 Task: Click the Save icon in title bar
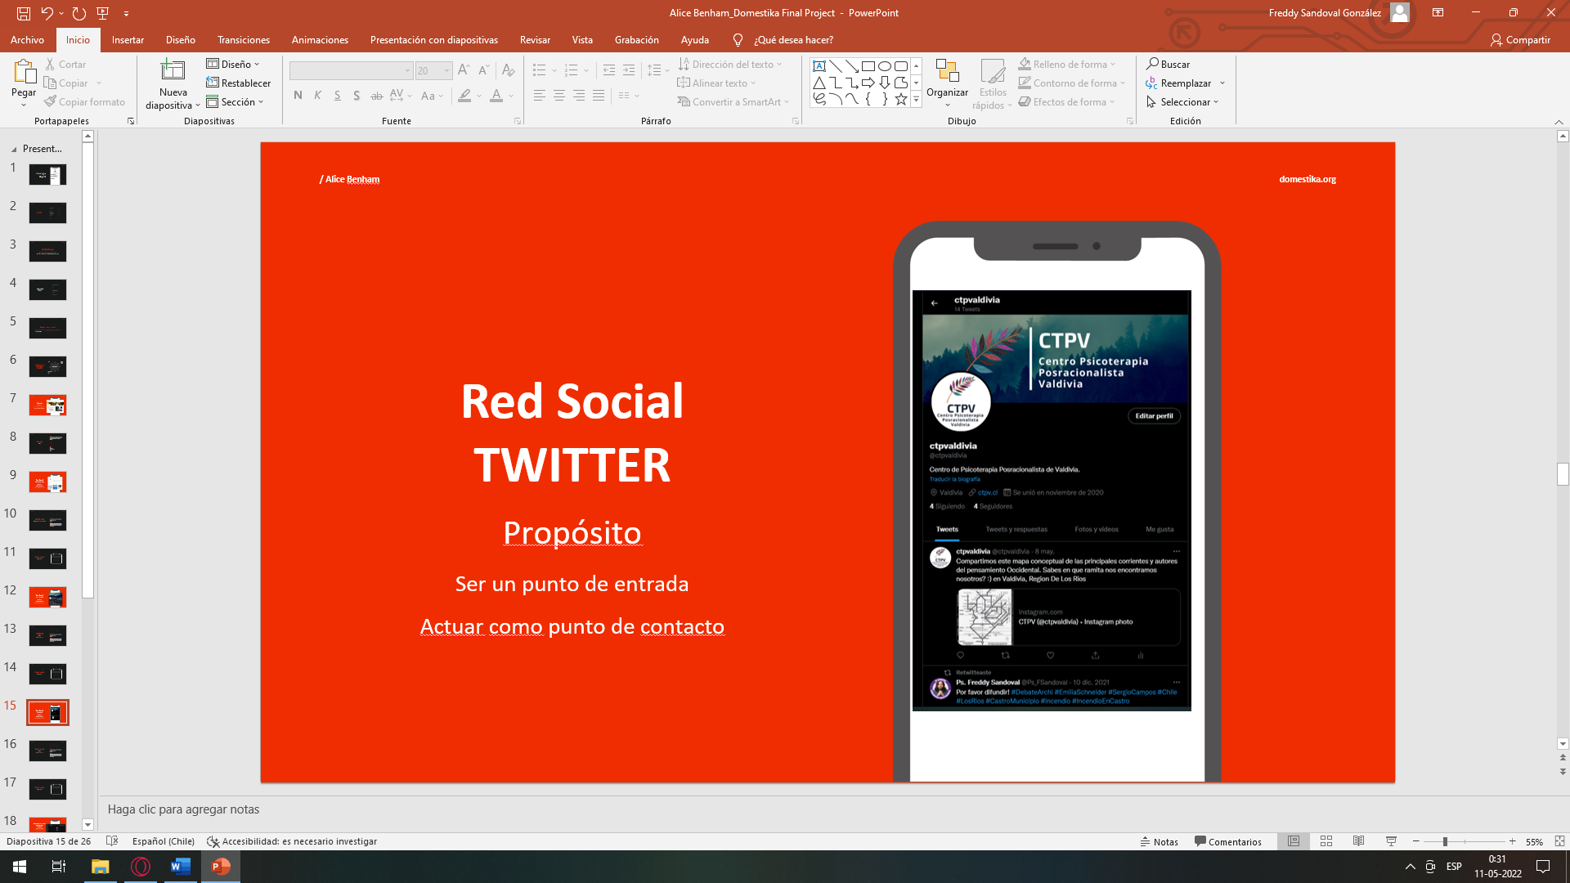pyautogui.click(x=24, y=13)
